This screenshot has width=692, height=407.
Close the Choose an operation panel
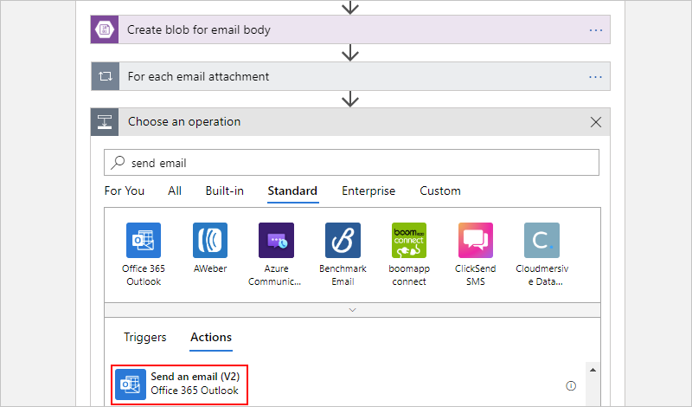coord(595,122)
